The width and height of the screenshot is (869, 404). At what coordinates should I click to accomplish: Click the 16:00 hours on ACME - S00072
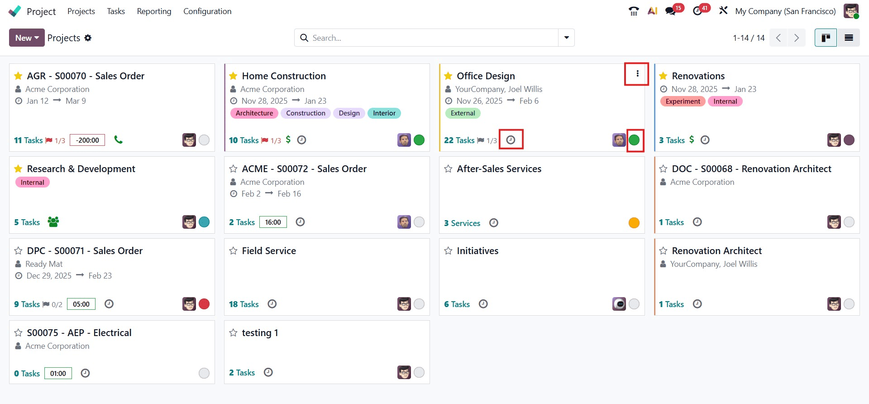click(x=273, y=222)
